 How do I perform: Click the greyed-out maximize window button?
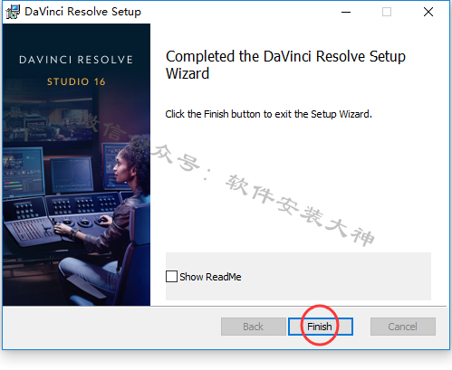pyautogui.click(x=387, y=12)
